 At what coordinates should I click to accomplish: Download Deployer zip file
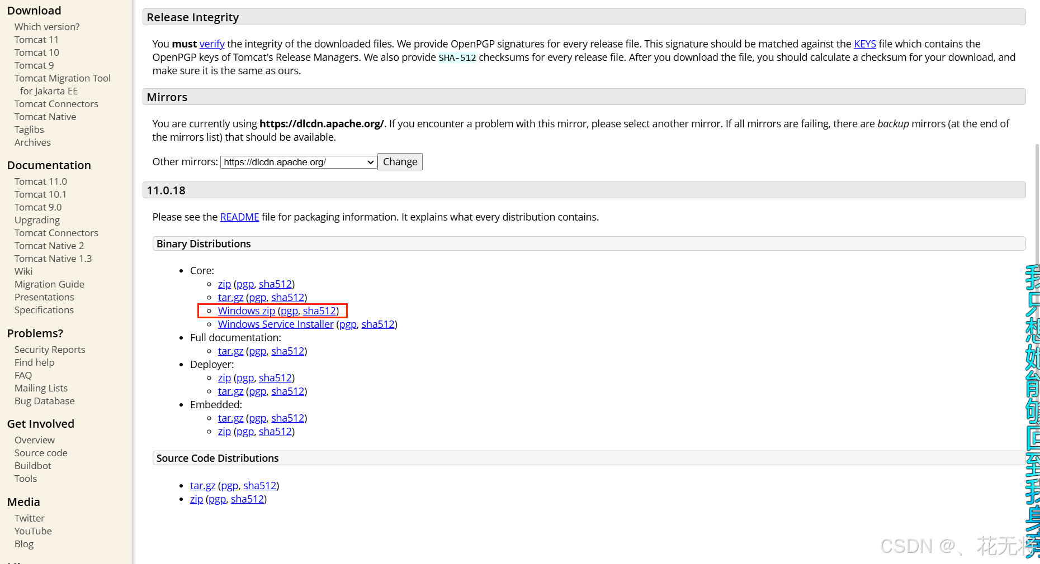tap(224, 377)
